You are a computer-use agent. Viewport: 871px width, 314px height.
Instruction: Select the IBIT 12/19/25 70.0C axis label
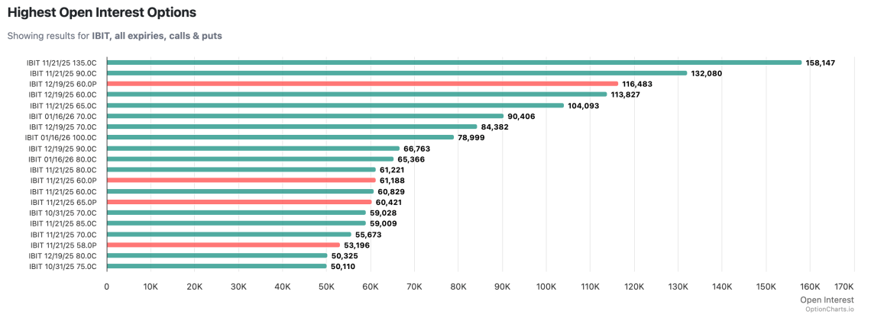(63, 127)
